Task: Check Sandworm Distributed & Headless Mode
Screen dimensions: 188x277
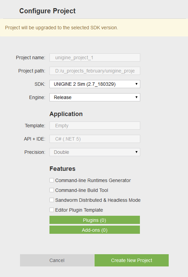Action: [51, 200]
